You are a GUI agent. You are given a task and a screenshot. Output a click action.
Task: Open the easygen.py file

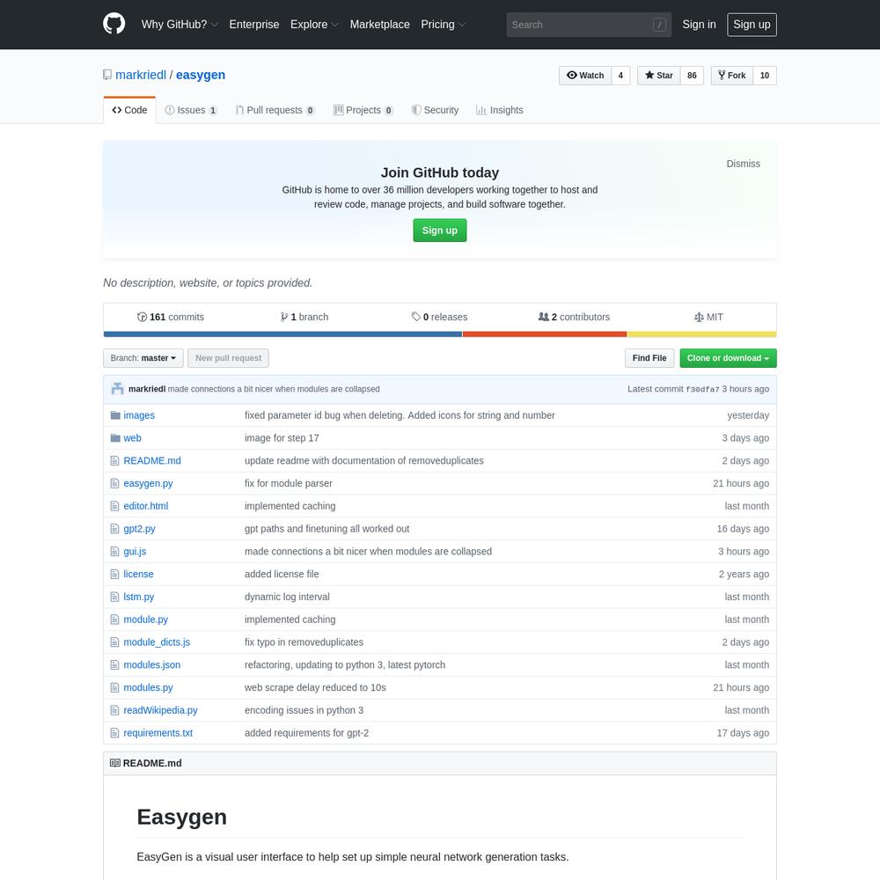pyautogui.click(x=148, y=483)
